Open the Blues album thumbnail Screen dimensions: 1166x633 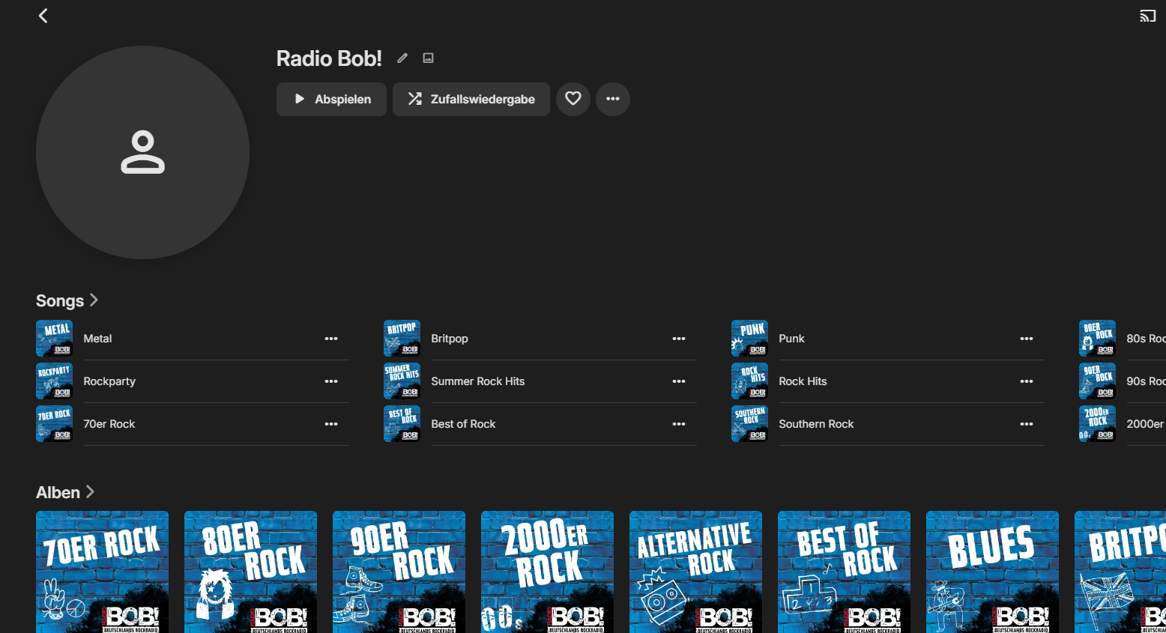(992, 572)
